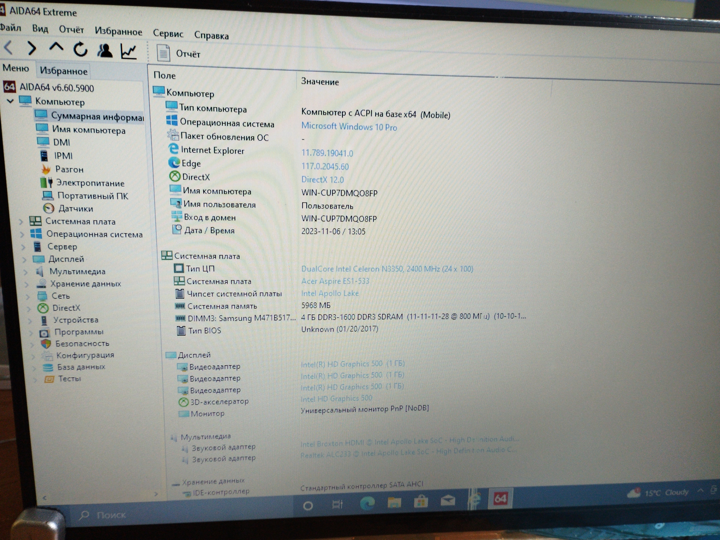Select the Датчики sensors tree item
This screenshot has width=720, height=540.
(x=68, y=208)
